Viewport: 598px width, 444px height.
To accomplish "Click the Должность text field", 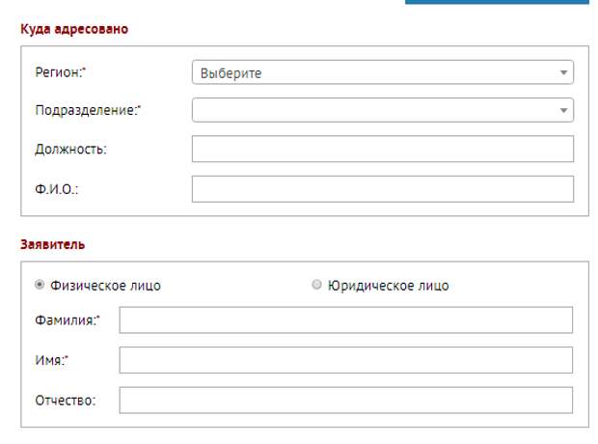I will tap(382, 149).
